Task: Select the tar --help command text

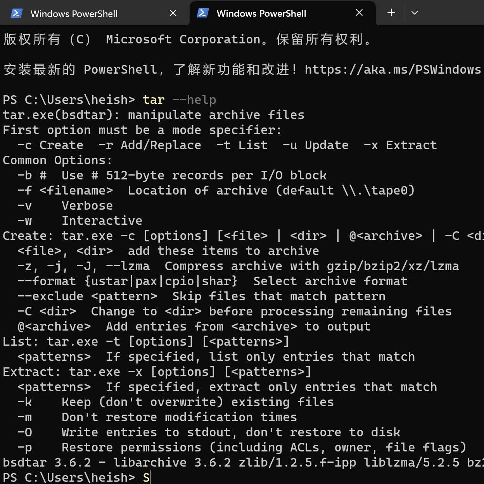Action: (x=178, y=100)
